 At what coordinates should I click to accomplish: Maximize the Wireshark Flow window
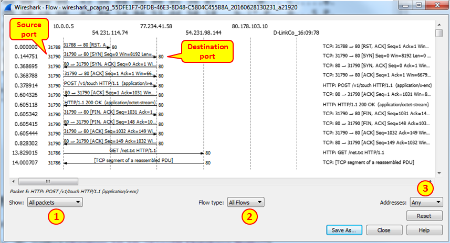(418, 5)
